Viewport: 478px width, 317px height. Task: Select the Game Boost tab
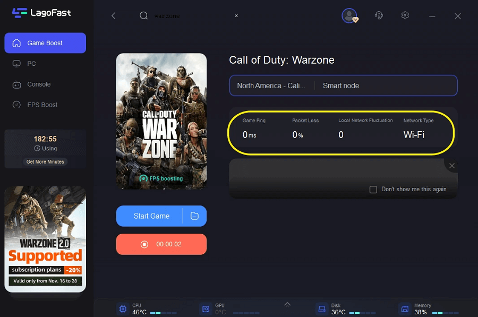click(x=45, y=43)
